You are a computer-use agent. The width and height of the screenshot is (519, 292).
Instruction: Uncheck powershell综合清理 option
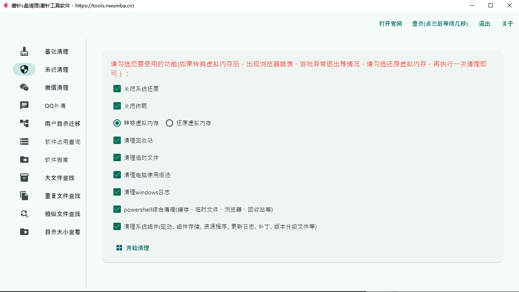pyautogui.click(x=117, y=209)
